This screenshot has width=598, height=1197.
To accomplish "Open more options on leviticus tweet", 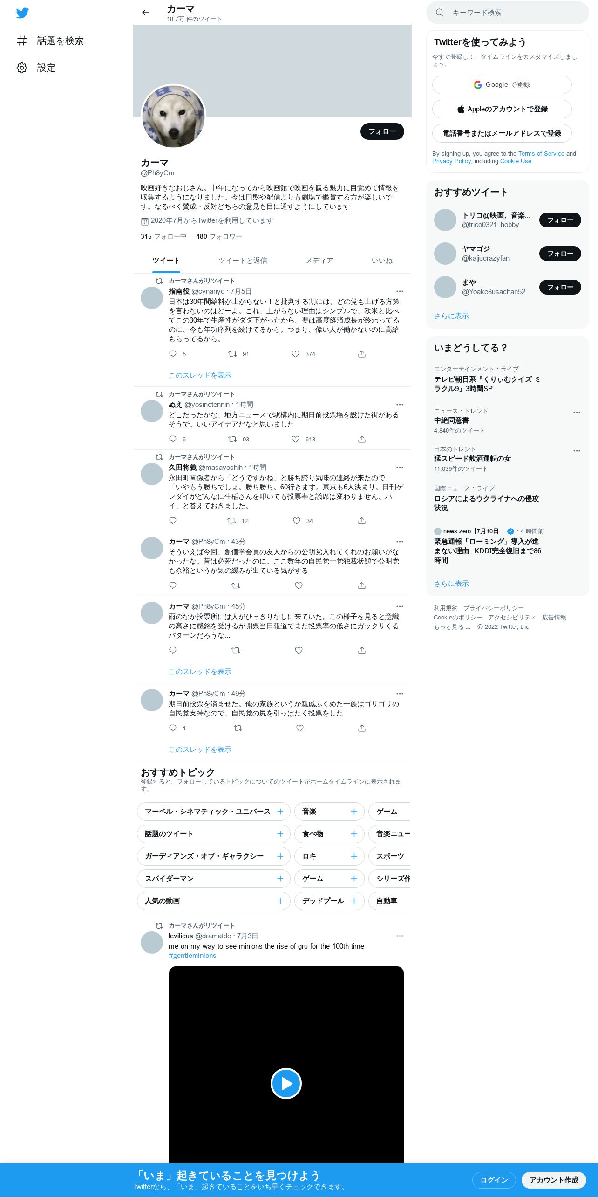I will [x=400, y=936].
